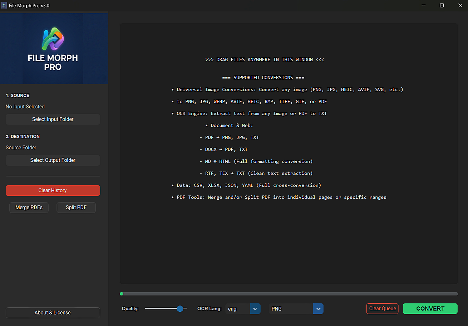468x326 pixels.
Task: Click the 'No Input Selected' label
Action: click(25, 107)
